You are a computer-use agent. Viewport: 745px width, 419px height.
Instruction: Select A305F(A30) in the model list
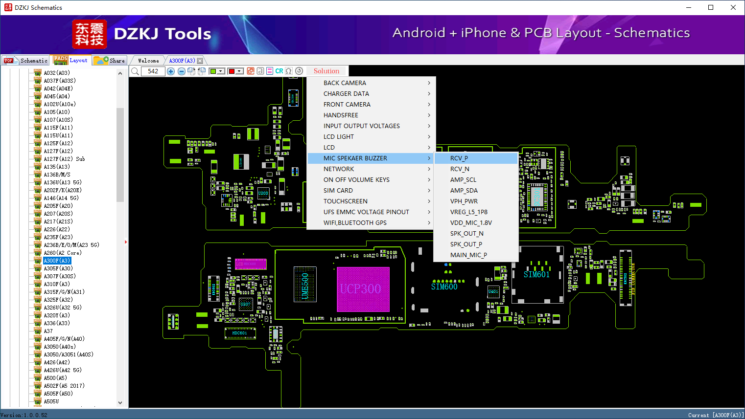pos(58,268)
